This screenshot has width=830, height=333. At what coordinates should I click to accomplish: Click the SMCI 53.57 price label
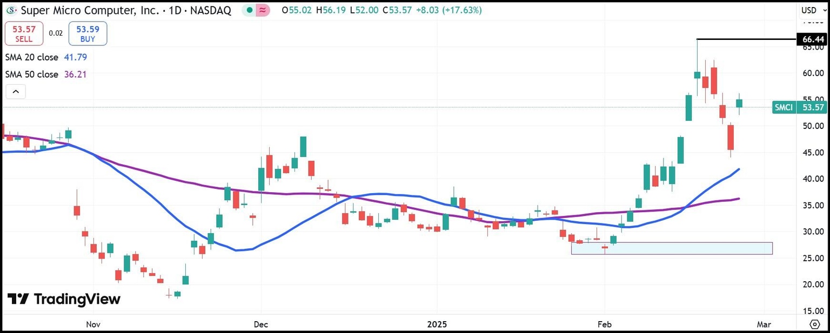tap(799, 107)
